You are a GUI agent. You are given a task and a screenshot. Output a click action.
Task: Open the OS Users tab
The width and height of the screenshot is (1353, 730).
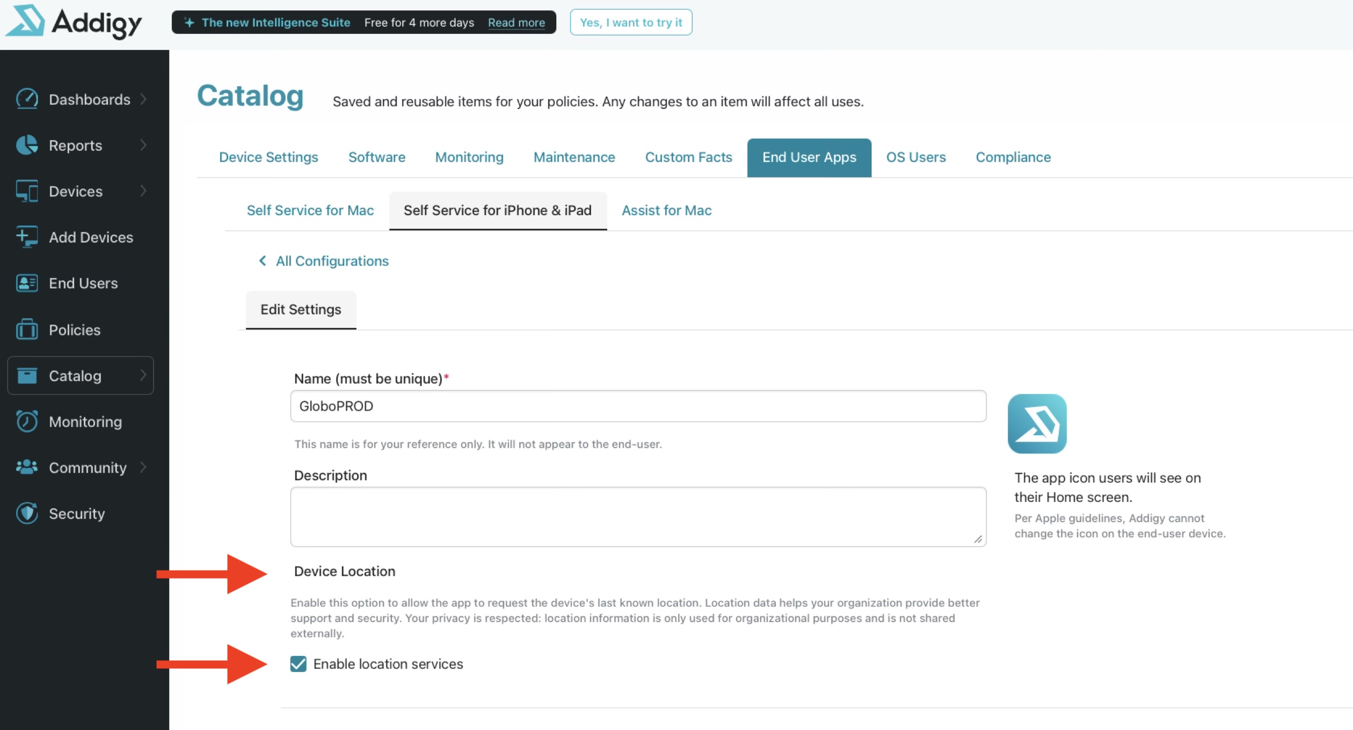(916, 157)
